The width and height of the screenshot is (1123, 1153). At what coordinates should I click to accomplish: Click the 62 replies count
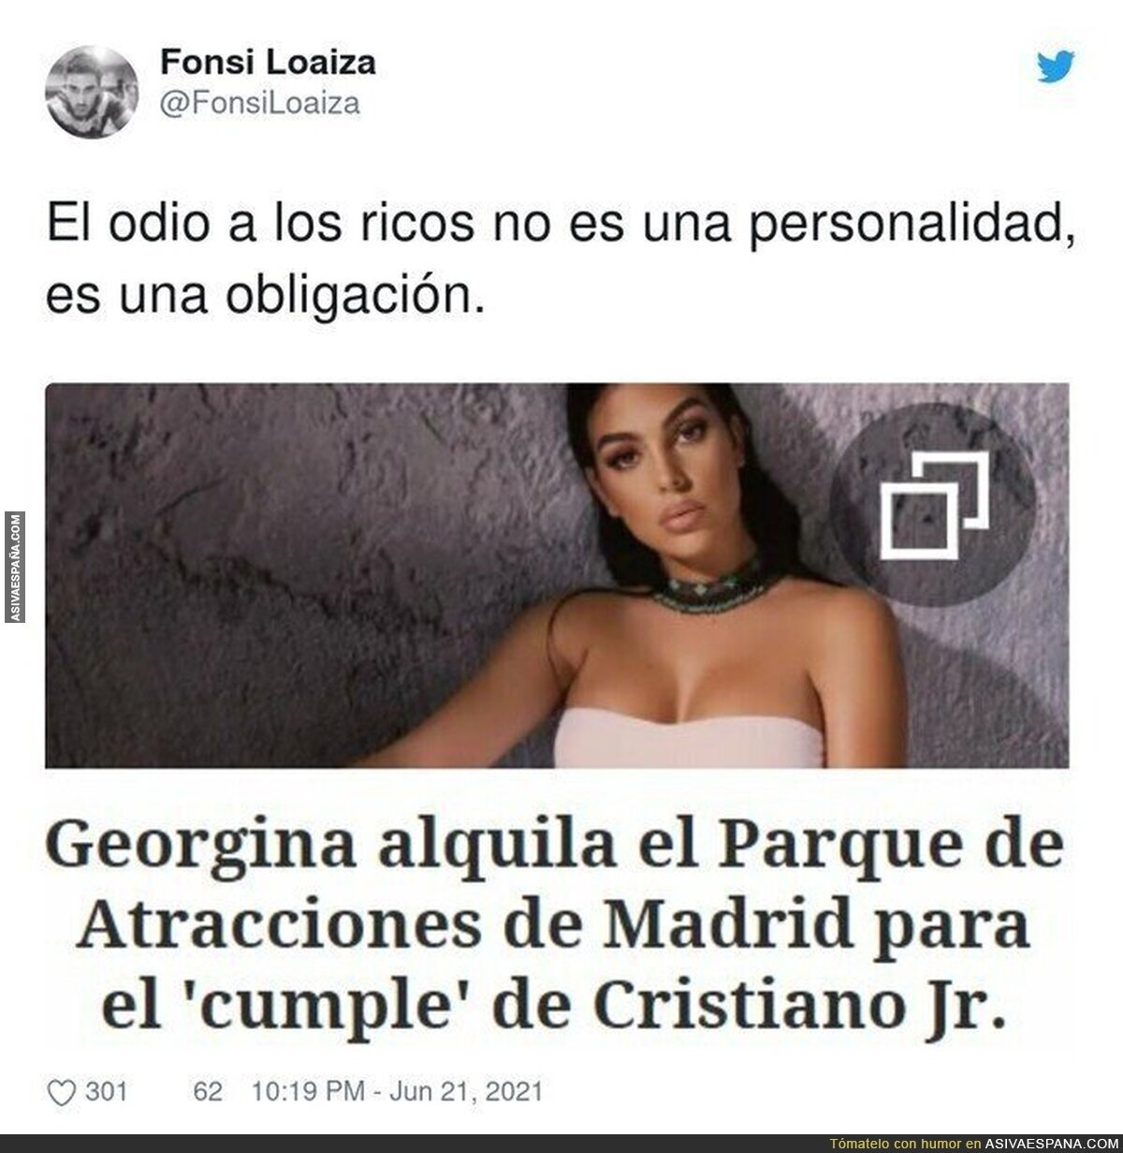(x=207, y=1091)
